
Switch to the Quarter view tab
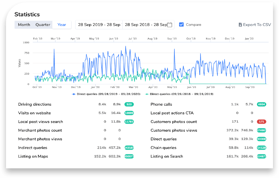tap(43, 25)
